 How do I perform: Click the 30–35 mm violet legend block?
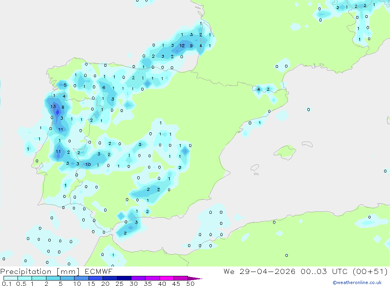click(138, 278)
